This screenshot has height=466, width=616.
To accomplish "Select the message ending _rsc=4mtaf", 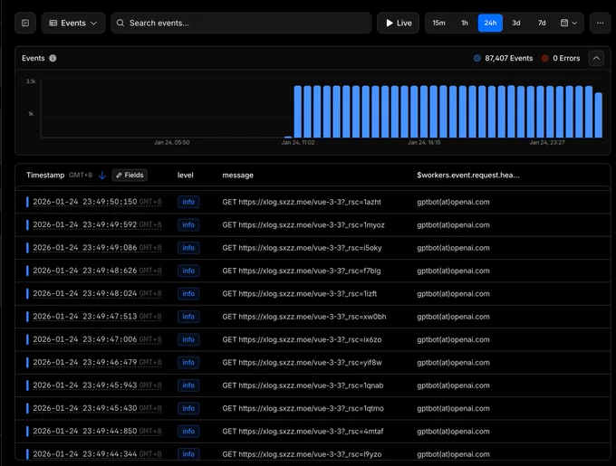I will tap(303, 432).
